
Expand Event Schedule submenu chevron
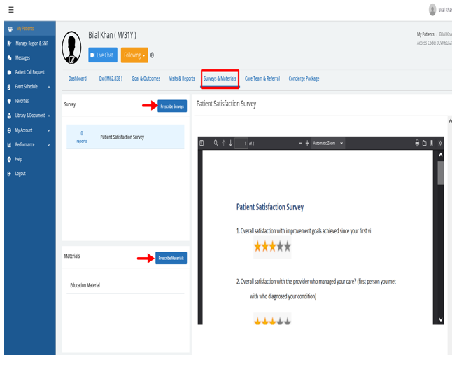click(x=49, y=87)
